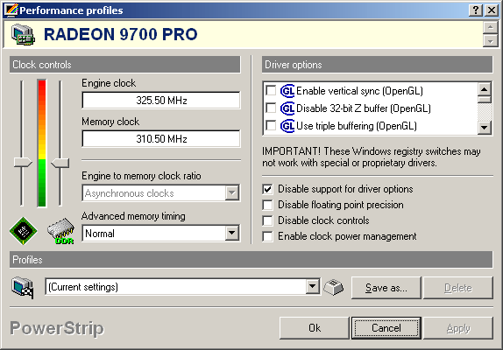The image size is (503, 350).
Task: Click the Driver options section header
Action: [377, 65]
